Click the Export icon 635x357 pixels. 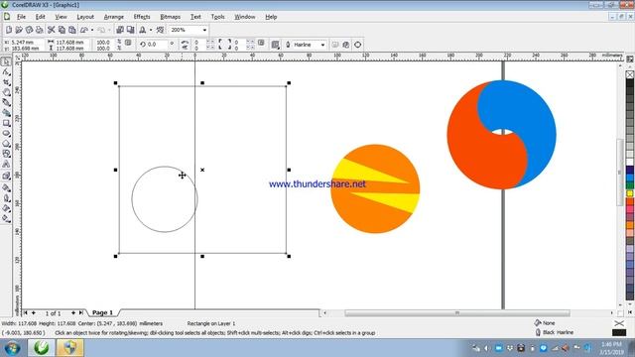coord(130,30)
